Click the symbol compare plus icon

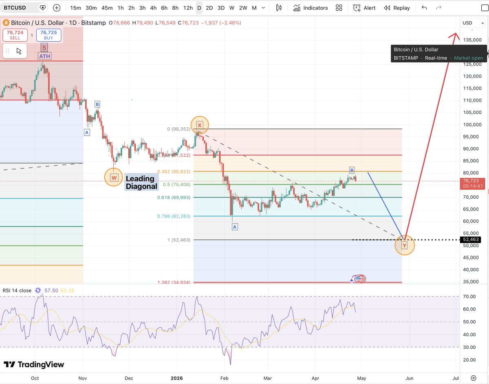click(56, 7)
